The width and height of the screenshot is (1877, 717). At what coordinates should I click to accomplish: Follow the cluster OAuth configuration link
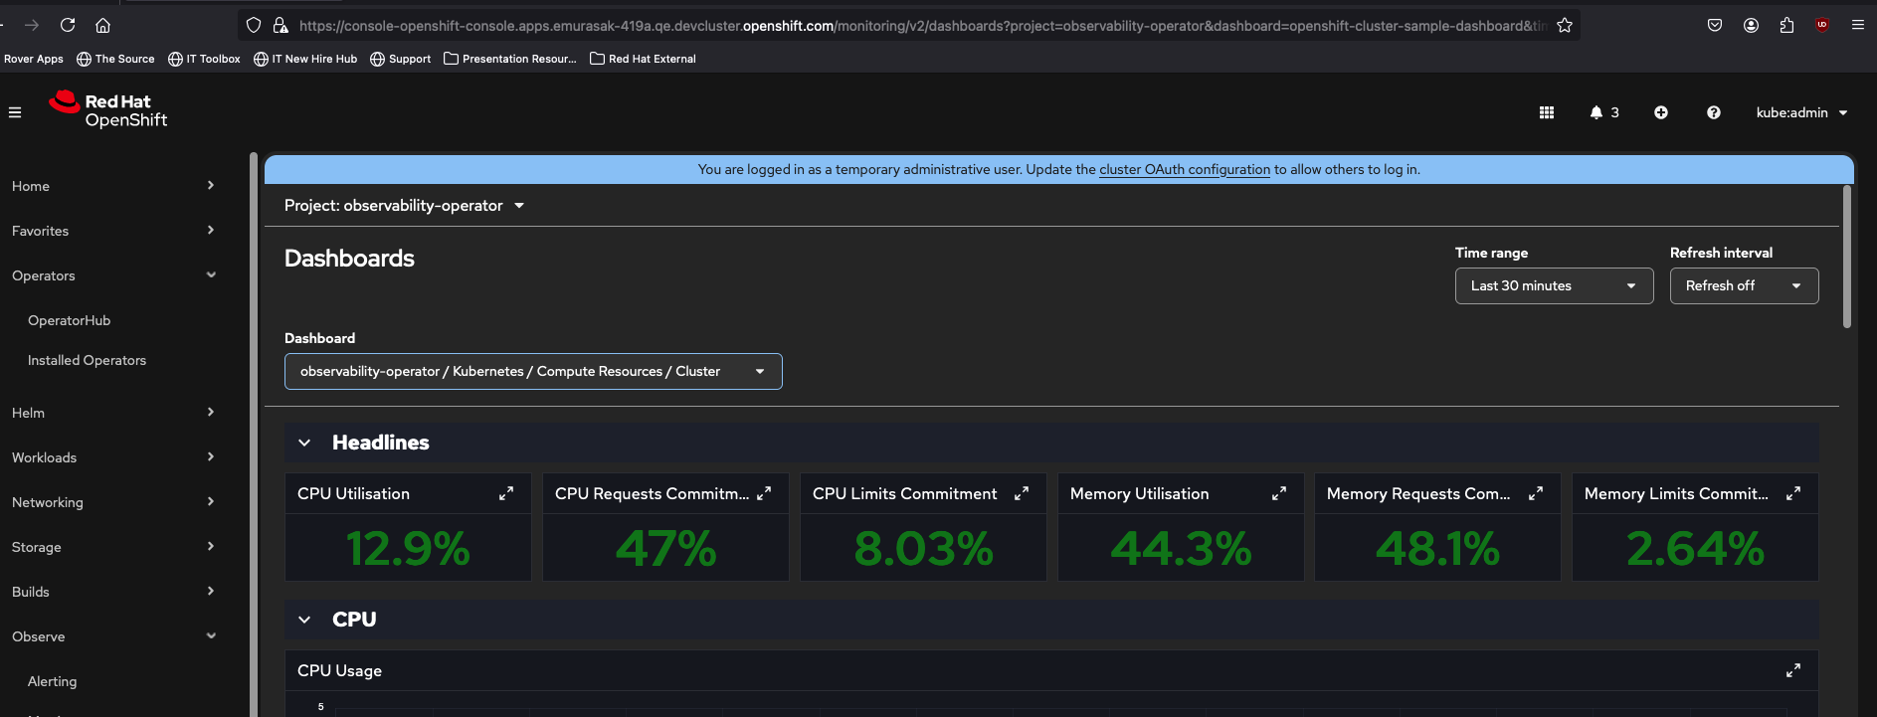pyautogui.click(x=1185, y=169)
